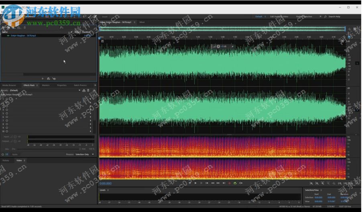The height and width of the screenshot is (212, 362).
Task: Edit the View End value 3:19.967
Action: tap(331, 202)
